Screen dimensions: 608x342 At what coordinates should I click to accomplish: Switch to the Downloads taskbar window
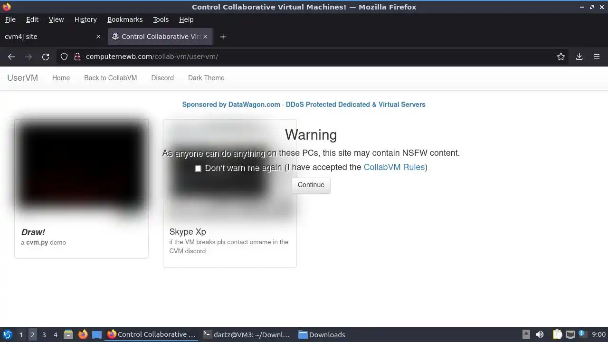click(x=322, y=334)
